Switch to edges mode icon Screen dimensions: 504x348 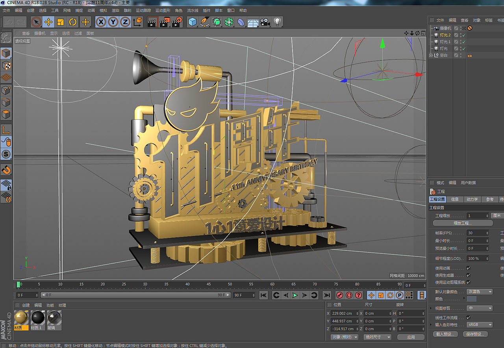6,103
